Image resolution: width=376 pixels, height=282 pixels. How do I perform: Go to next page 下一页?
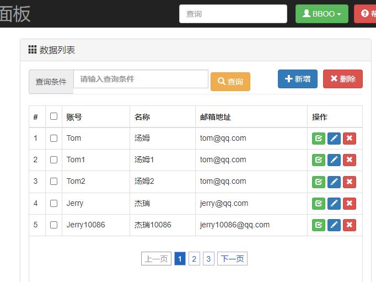pos(232,259)
